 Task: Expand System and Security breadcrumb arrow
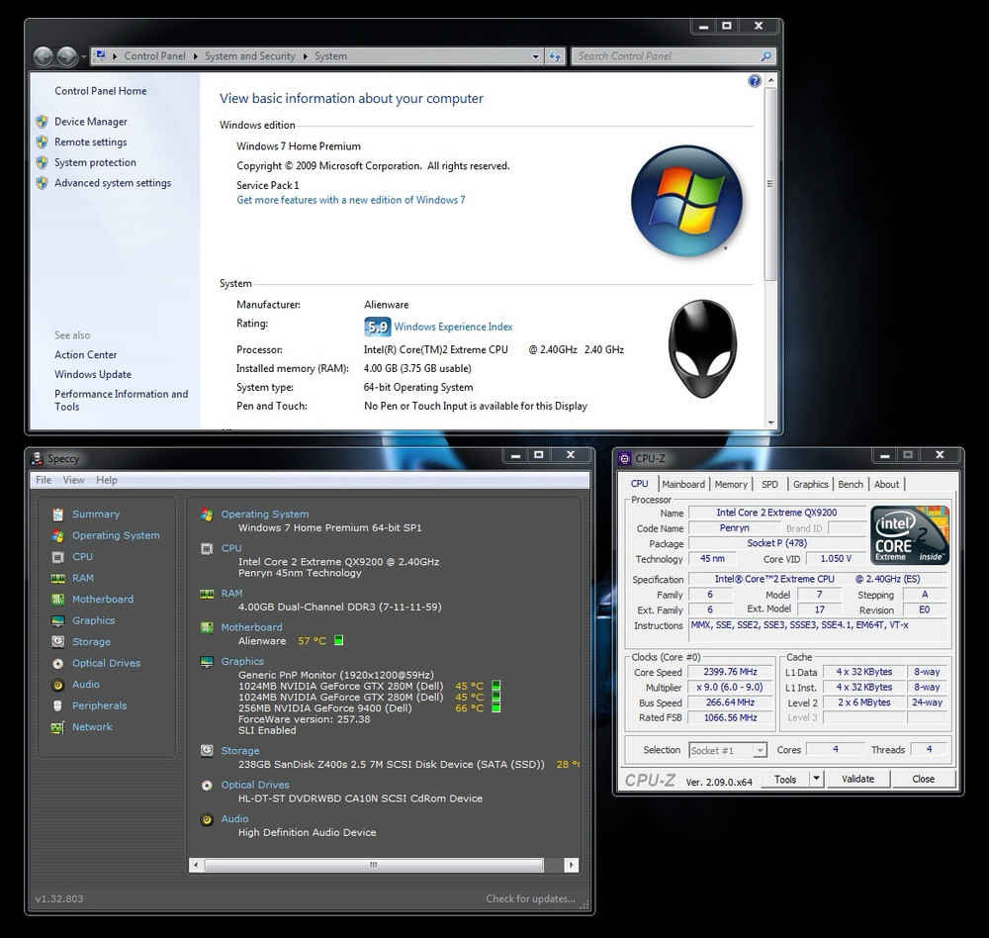pos(306,56)
